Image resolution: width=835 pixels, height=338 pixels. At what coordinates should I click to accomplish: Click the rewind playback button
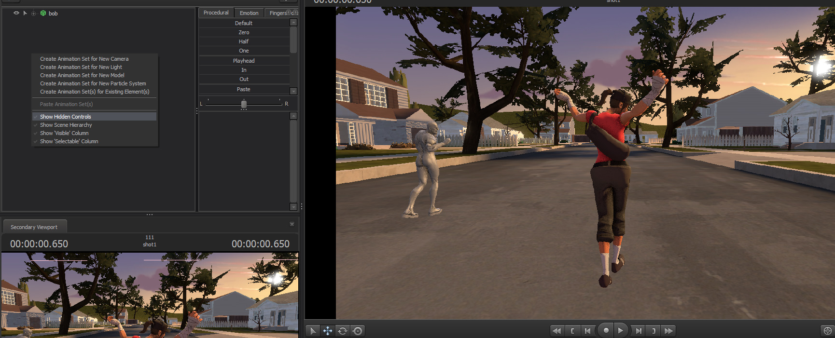(x=557, y=331)
